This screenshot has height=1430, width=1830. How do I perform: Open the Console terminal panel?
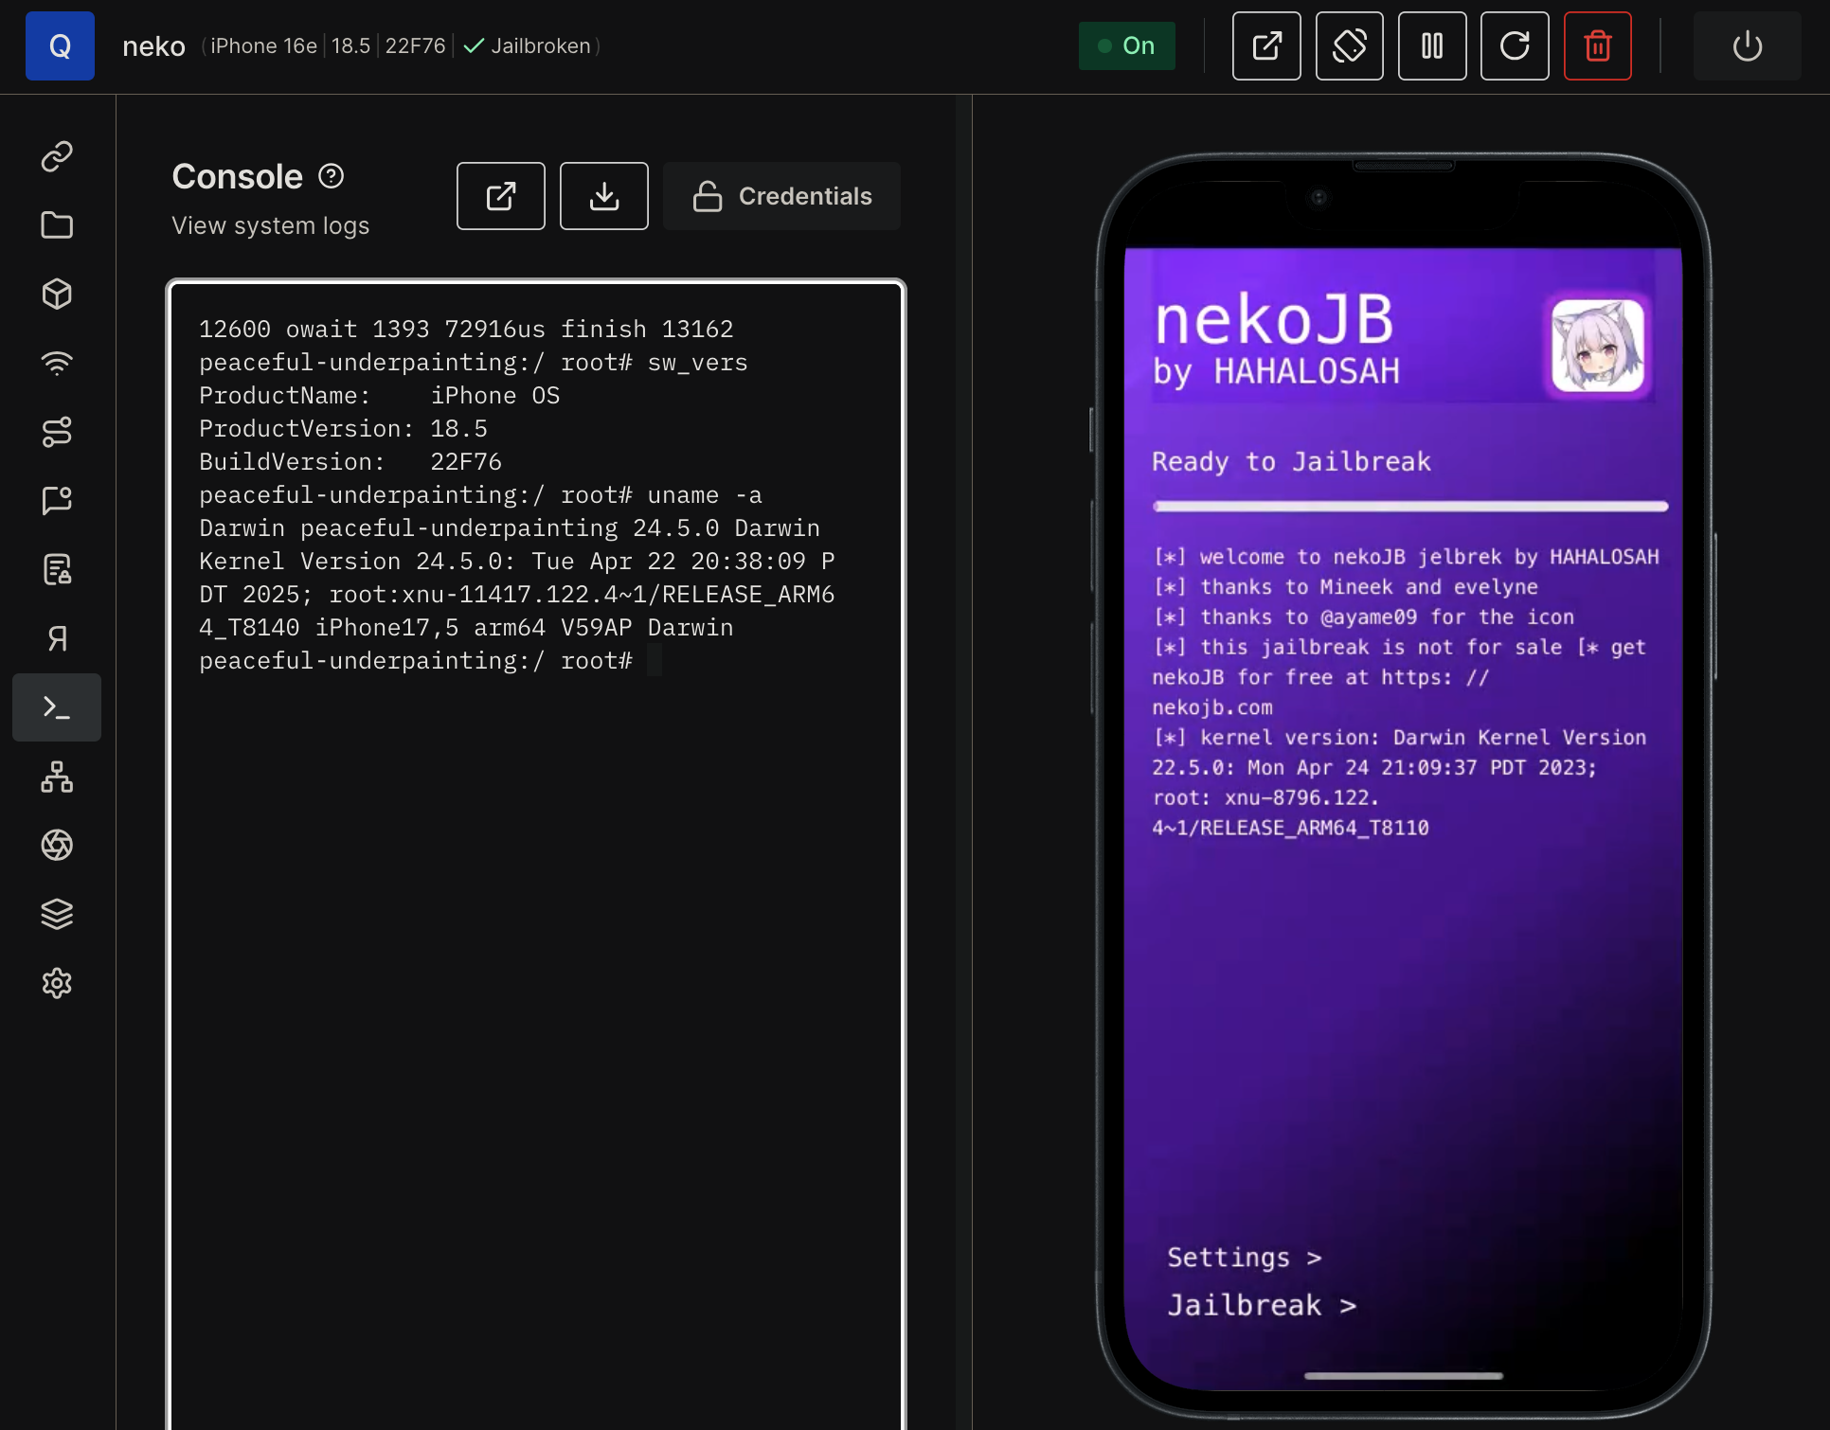click(x=57, y=706)
